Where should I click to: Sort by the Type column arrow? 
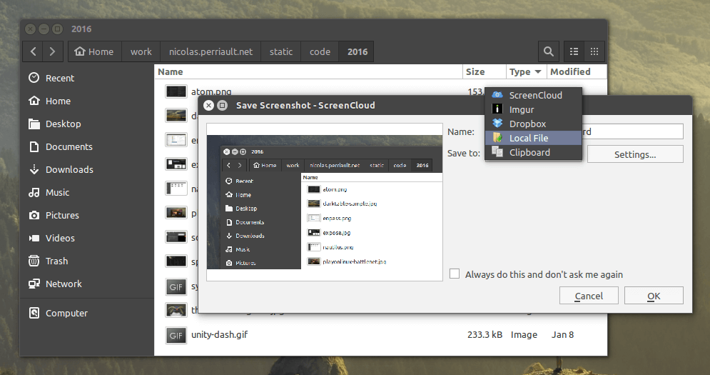(538, 71)
